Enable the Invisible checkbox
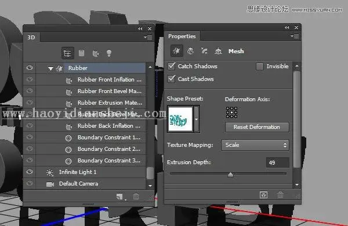Image resolution: width=348 pixels, height=226 pixels. pos(260,66)
